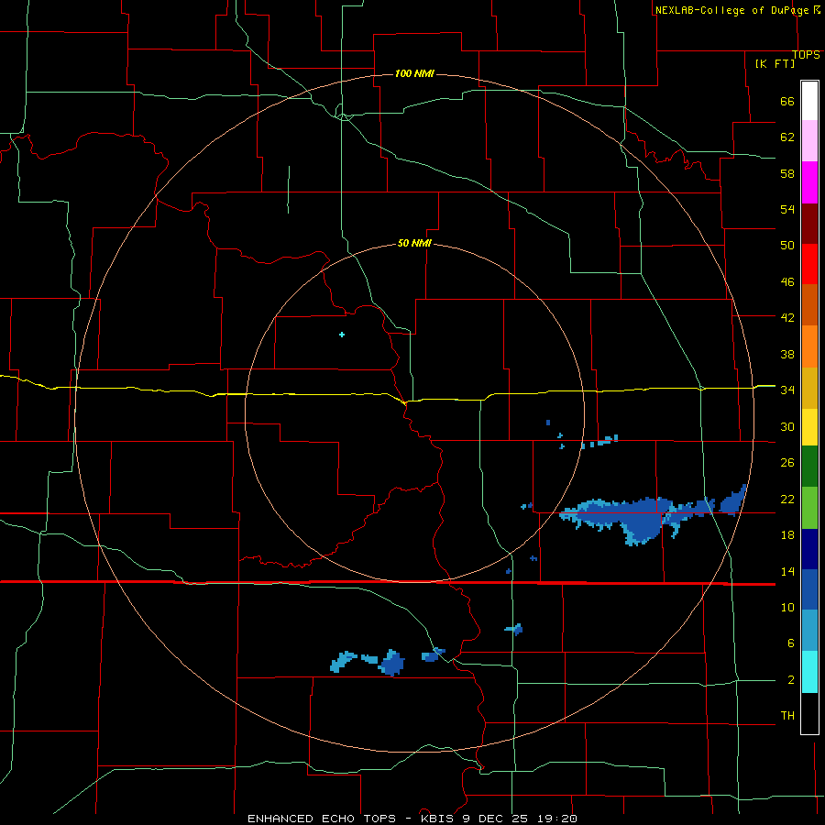Click the '58' legend value
The image size is (825, 825).
787,173
